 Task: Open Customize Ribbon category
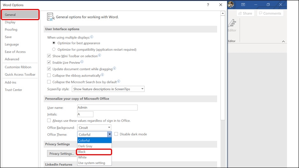20,67
